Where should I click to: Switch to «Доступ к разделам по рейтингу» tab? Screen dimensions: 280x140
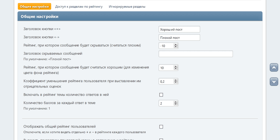79,7
